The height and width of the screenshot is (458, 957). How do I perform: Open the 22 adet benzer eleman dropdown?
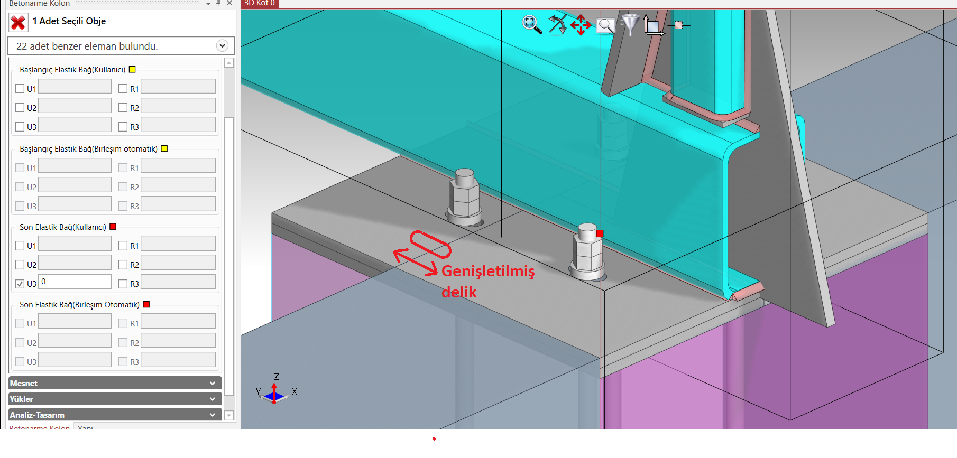tap(222, 46)
